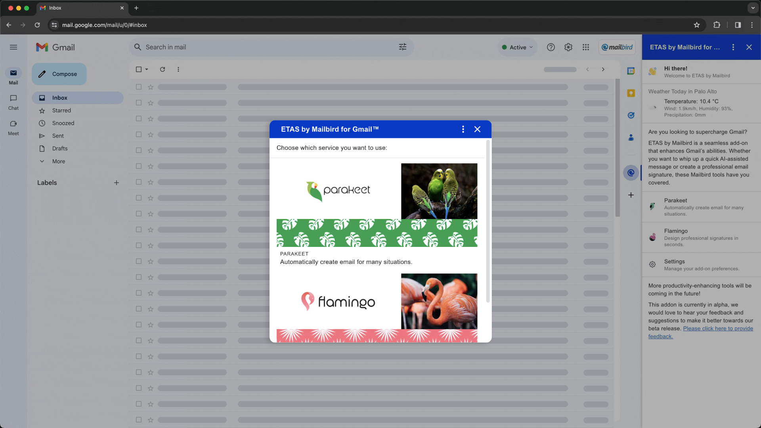This screenshot has width=761, height=428.
Task: Open Gmail support help icon
Action: point(551,47)
